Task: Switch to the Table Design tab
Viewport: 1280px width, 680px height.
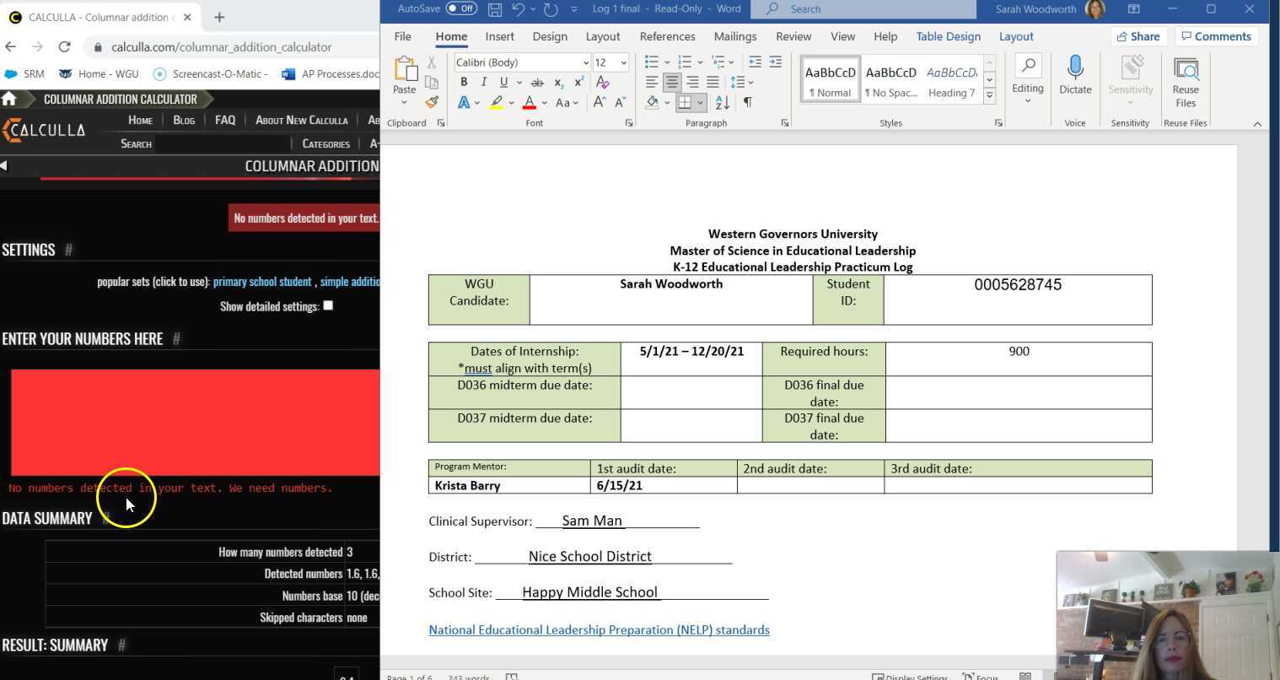Action: [x=948, y=36]
